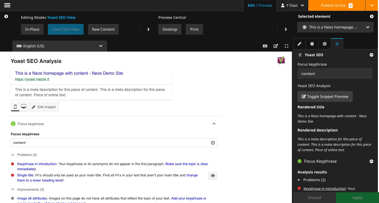379x203 pixels.
Task: Open the hamburger main menu
Action: coord(7,5)
